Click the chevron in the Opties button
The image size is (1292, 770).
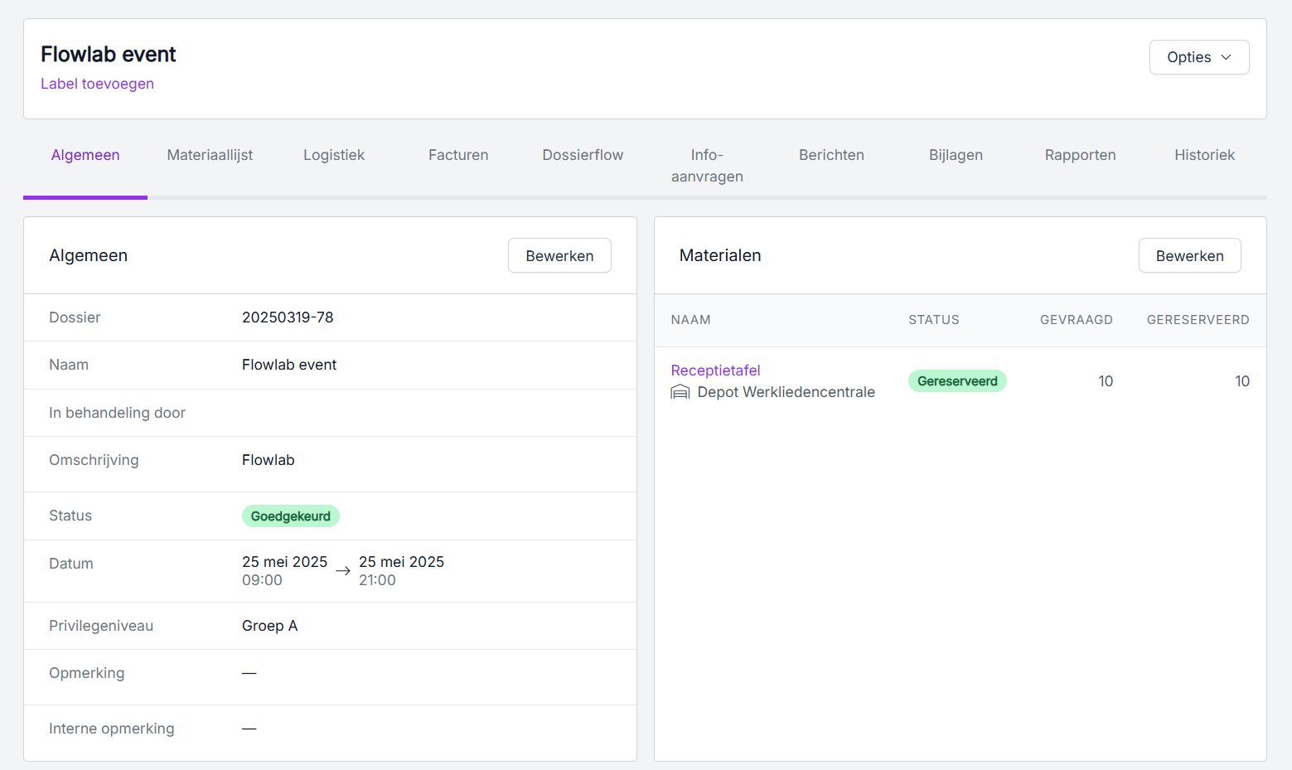pyautogui.click(x=1227, y=57)
